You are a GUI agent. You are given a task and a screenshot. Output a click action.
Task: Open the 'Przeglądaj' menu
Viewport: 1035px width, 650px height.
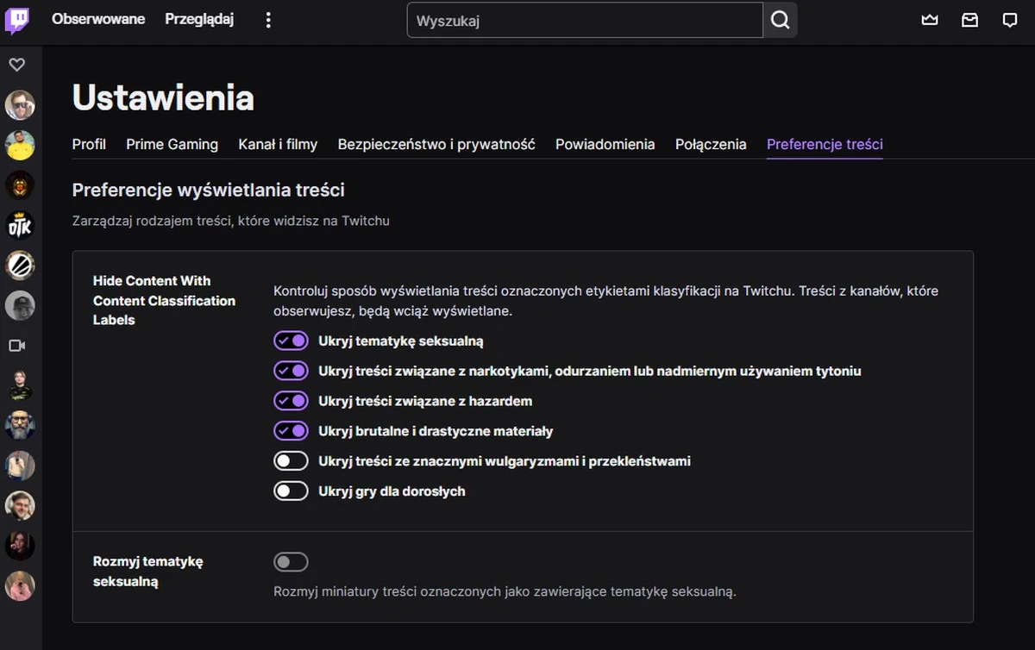pyautogui.click(x=199, y=19)
